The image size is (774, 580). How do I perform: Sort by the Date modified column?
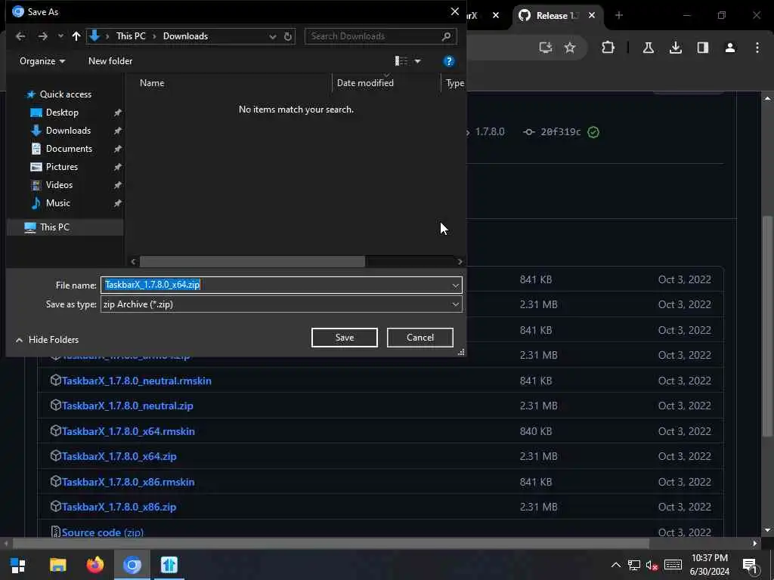365,83
